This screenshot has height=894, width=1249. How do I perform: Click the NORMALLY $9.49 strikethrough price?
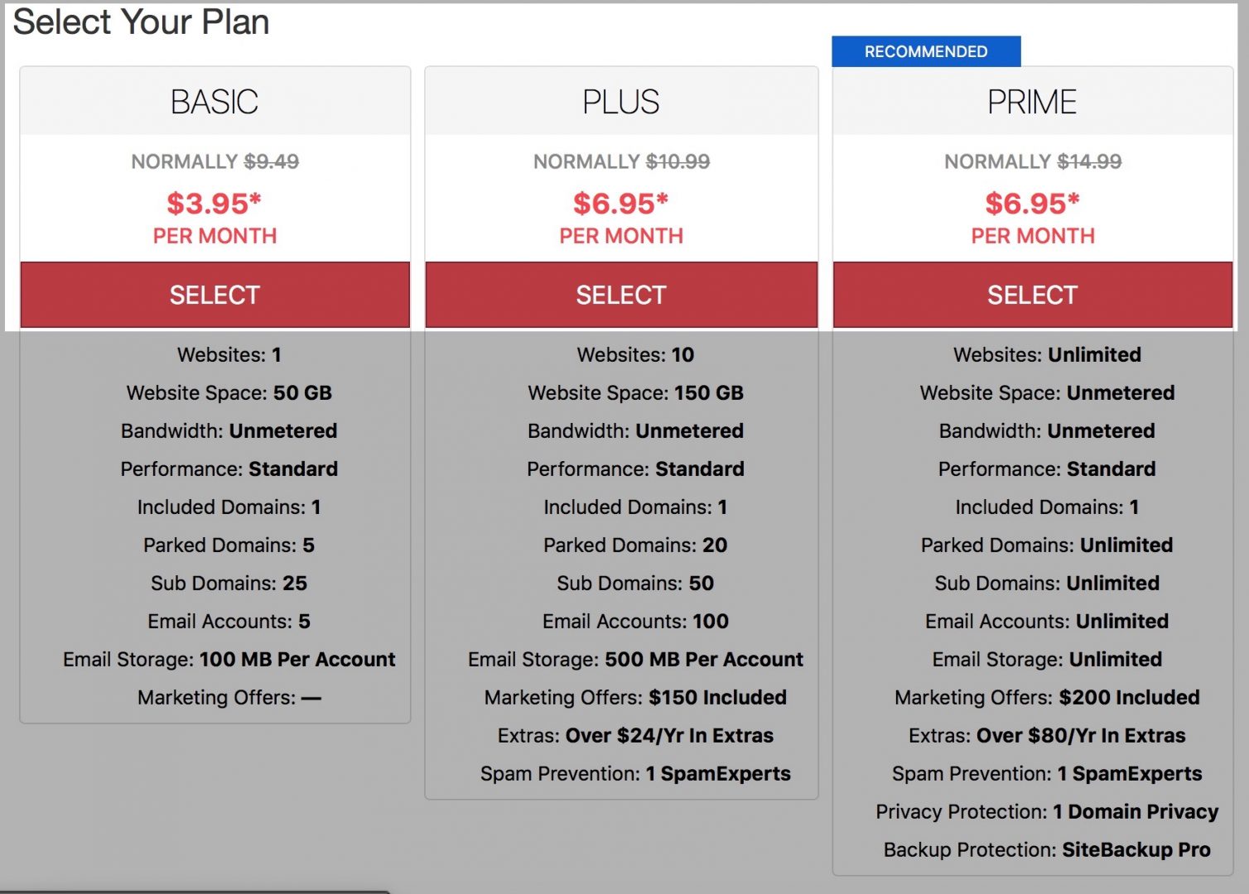(x=215, y=161)
